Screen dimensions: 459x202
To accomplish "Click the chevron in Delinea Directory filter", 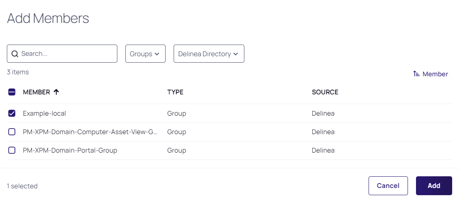I will (x=236, y=54).
